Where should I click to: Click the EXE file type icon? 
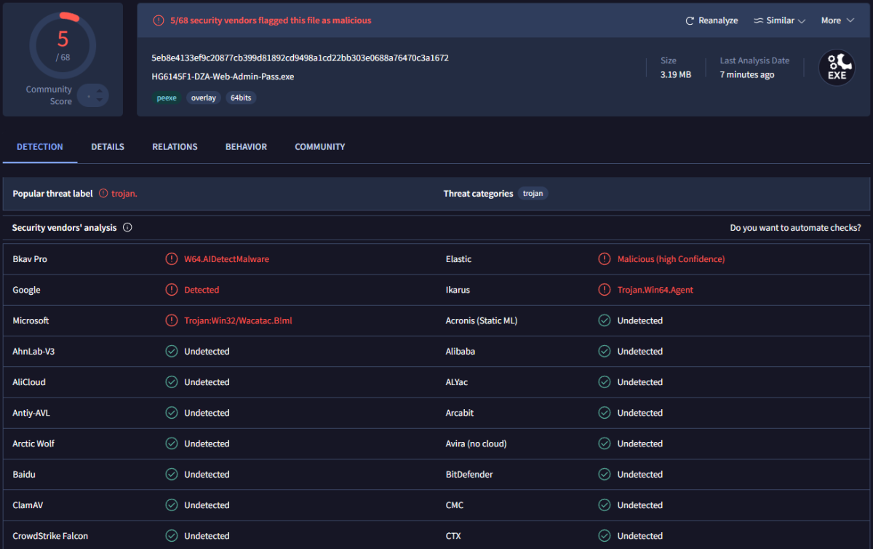tap(837, 68)
